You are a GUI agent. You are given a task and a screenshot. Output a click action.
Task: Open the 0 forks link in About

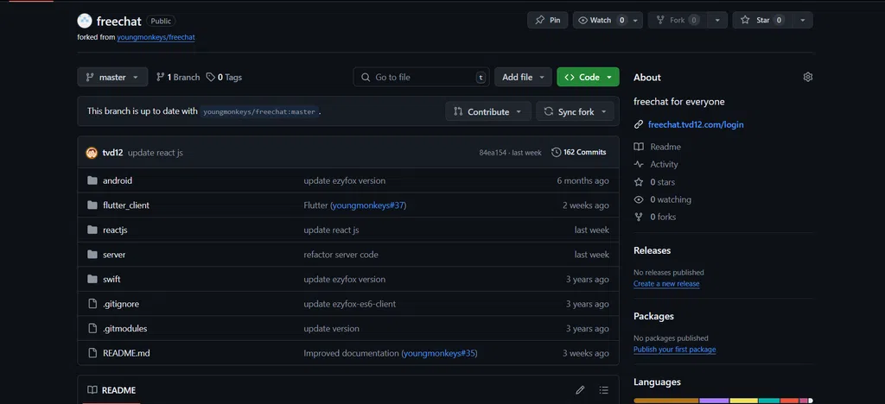click(663, 217)
